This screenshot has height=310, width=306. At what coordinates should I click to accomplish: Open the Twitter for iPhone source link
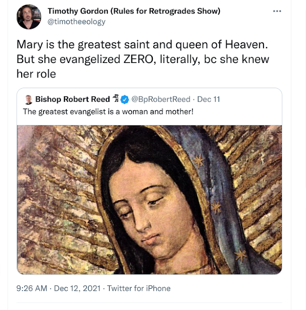139,288
